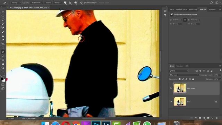Select the Ellipse shape tool

point(3,60)
